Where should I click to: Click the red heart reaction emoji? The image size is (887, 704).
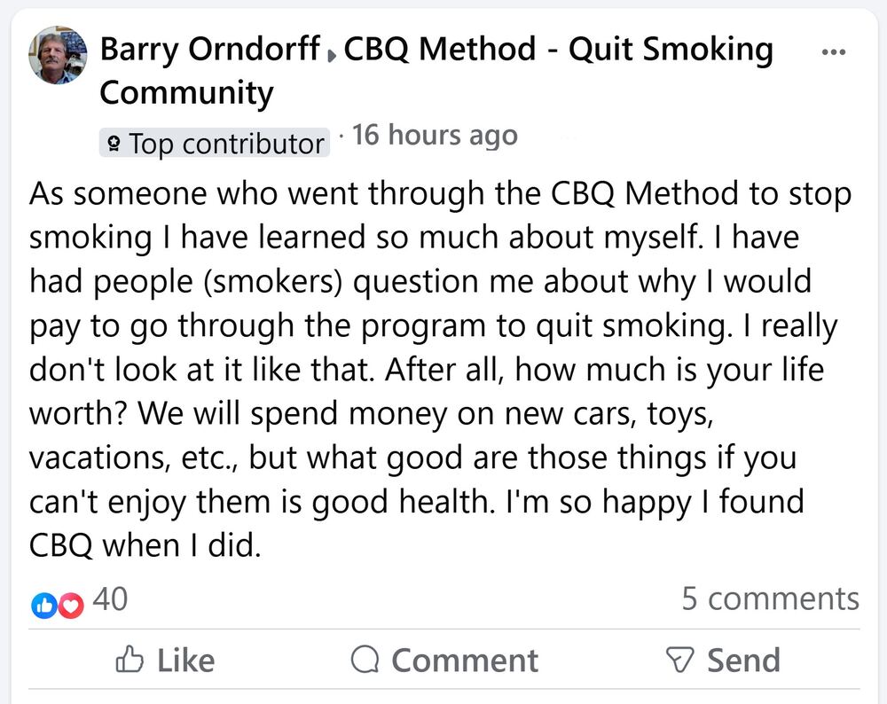69,604
